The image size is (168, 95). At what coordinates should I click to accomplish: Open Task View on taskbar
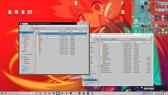(x=36, y=93)
